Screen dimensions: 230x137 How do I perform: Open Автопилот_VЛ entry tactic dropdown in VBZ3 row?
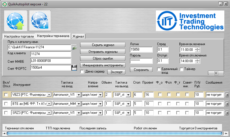[x=79, y=95]
